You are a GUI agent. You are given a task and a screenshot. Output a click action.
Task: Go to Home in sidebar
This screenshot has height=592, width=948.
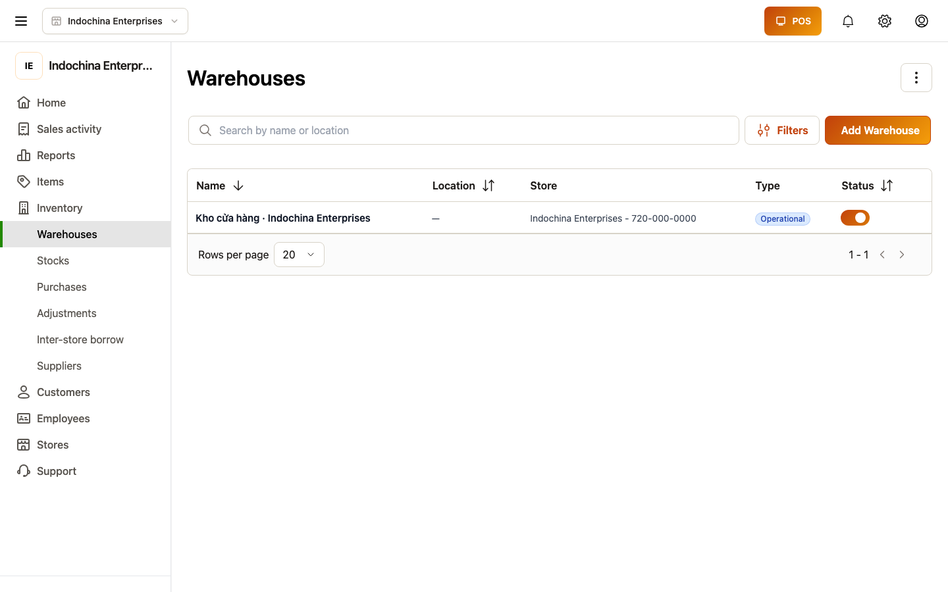point(86,103)
